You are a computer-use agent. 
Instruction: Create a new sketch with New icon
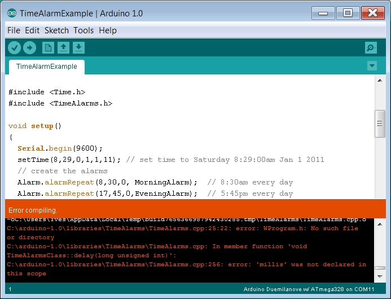coord(48,47)
